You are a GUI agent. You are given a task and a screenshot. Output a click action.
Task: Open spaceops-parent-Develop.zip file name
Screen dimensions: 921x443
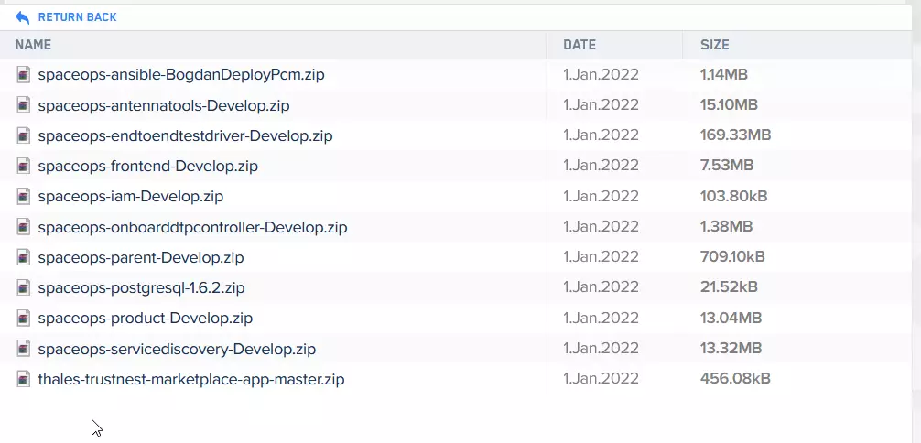pyautogui.click(x=141, y=257)
